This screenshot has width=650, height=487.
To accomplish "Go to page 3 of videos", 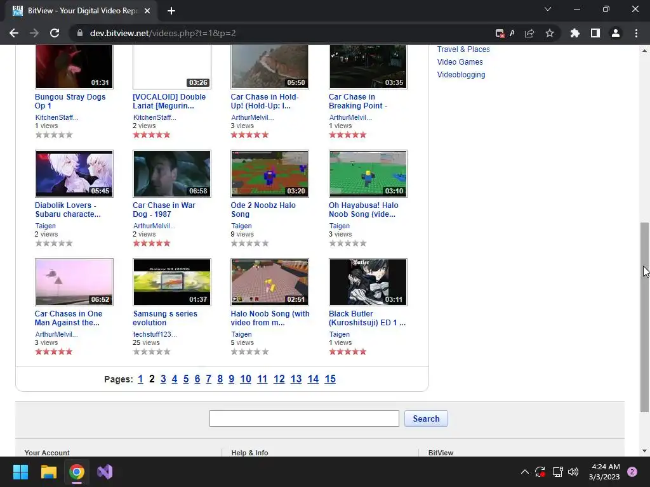I will pyautogui.click(x=163, y=379).
